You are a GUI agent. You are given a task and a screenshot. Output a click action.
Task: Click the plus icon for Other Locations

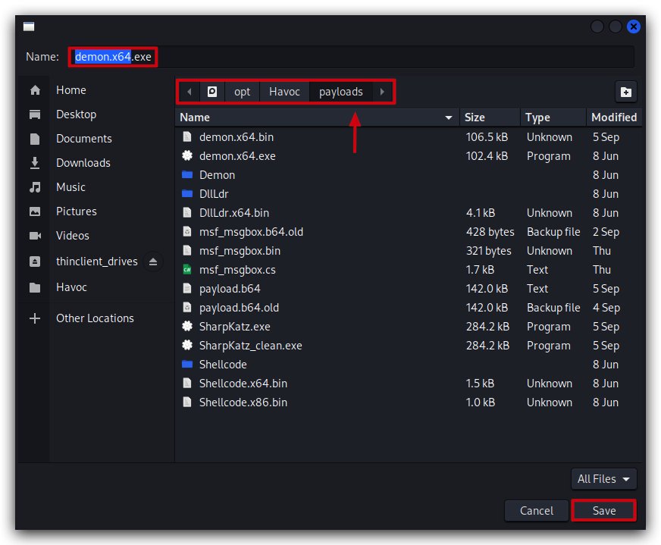[35, 318]
